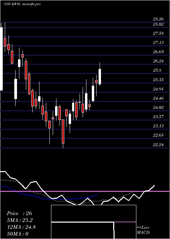Screen dimensions: 170x239
Task: Click the 27.58 price level label
Action: tap(158, 33)
